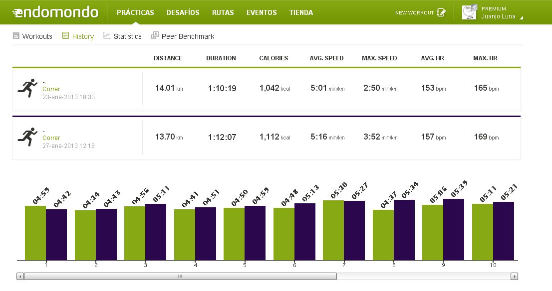Click the AVG. SPEED column header
The height and width of the screenshot is (291, 552).
pos(327,58)
